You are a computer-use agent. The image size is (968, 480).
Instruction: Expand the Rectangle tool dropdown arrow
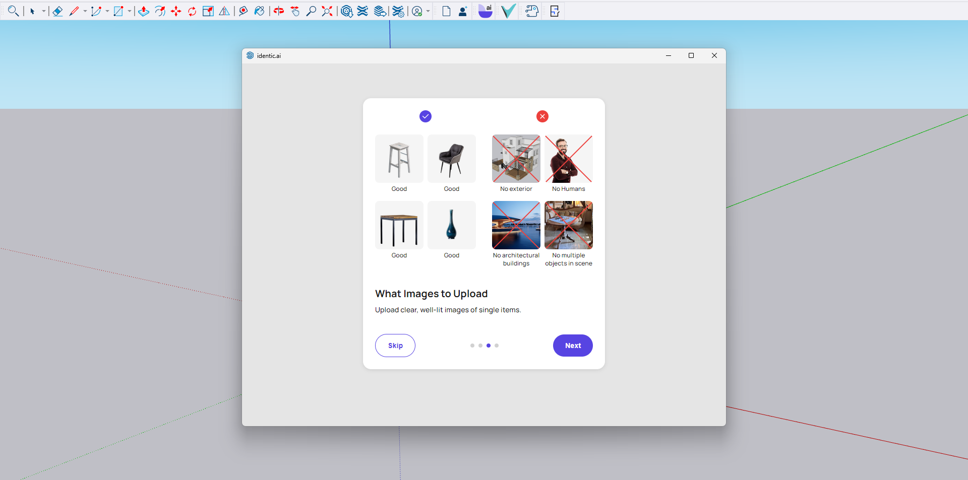(x=130, y=11)
